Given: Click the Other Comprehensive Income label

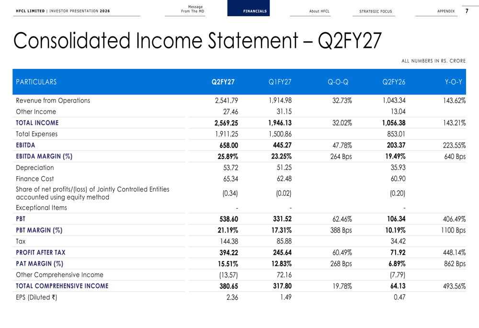Looking at the screenshot, I should point(59,275).
